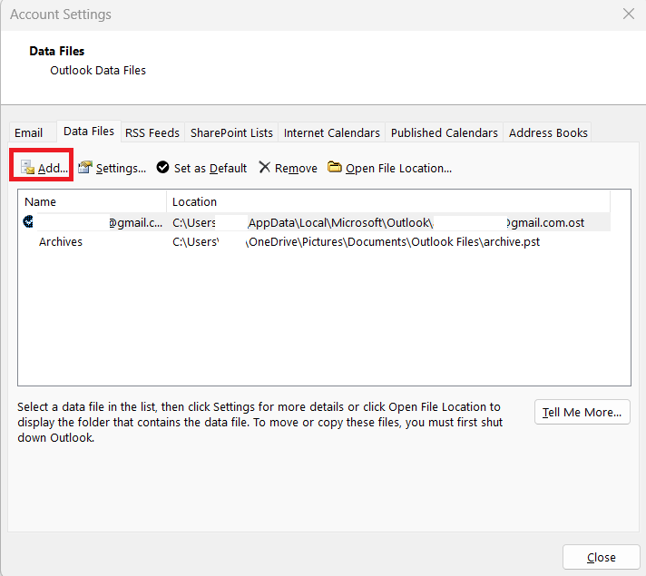Viewport: 646px width, 576px height.
Task: Select the Archives data file row
Action: 314,242
